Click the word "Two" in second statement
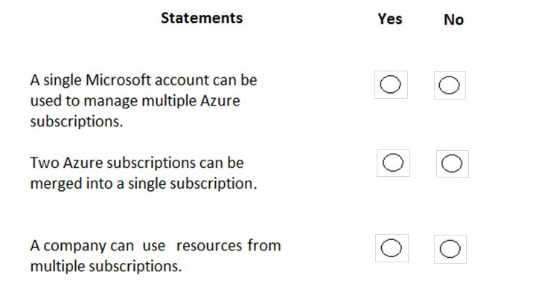Viewport: 533px width, 292px height. 42,163
